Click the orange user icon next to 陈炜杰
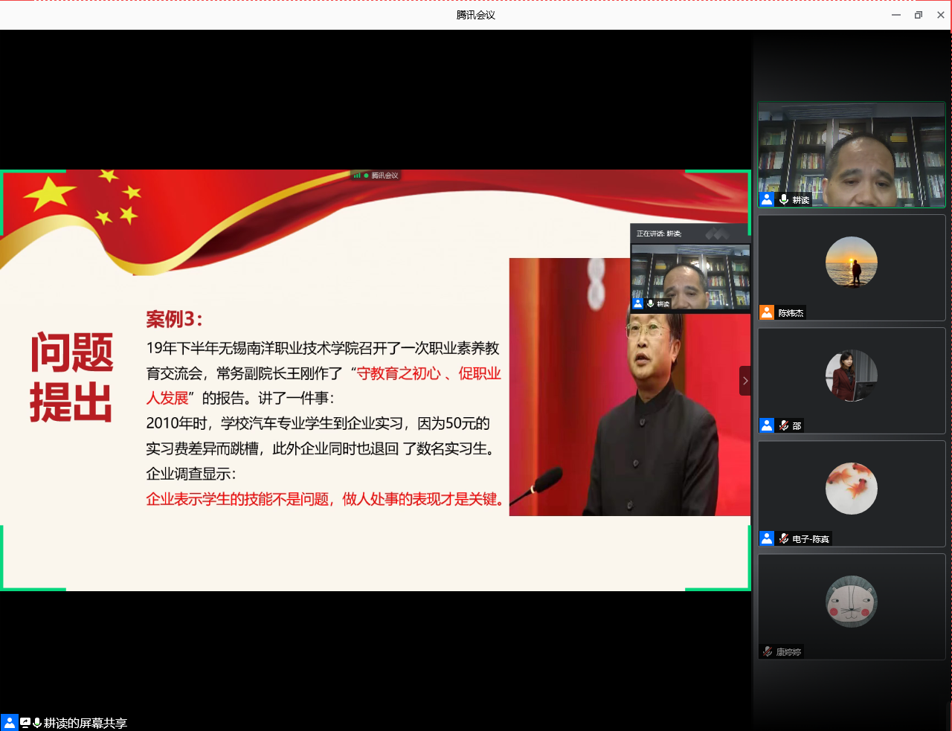952x731 pixels. click(767, 312)
